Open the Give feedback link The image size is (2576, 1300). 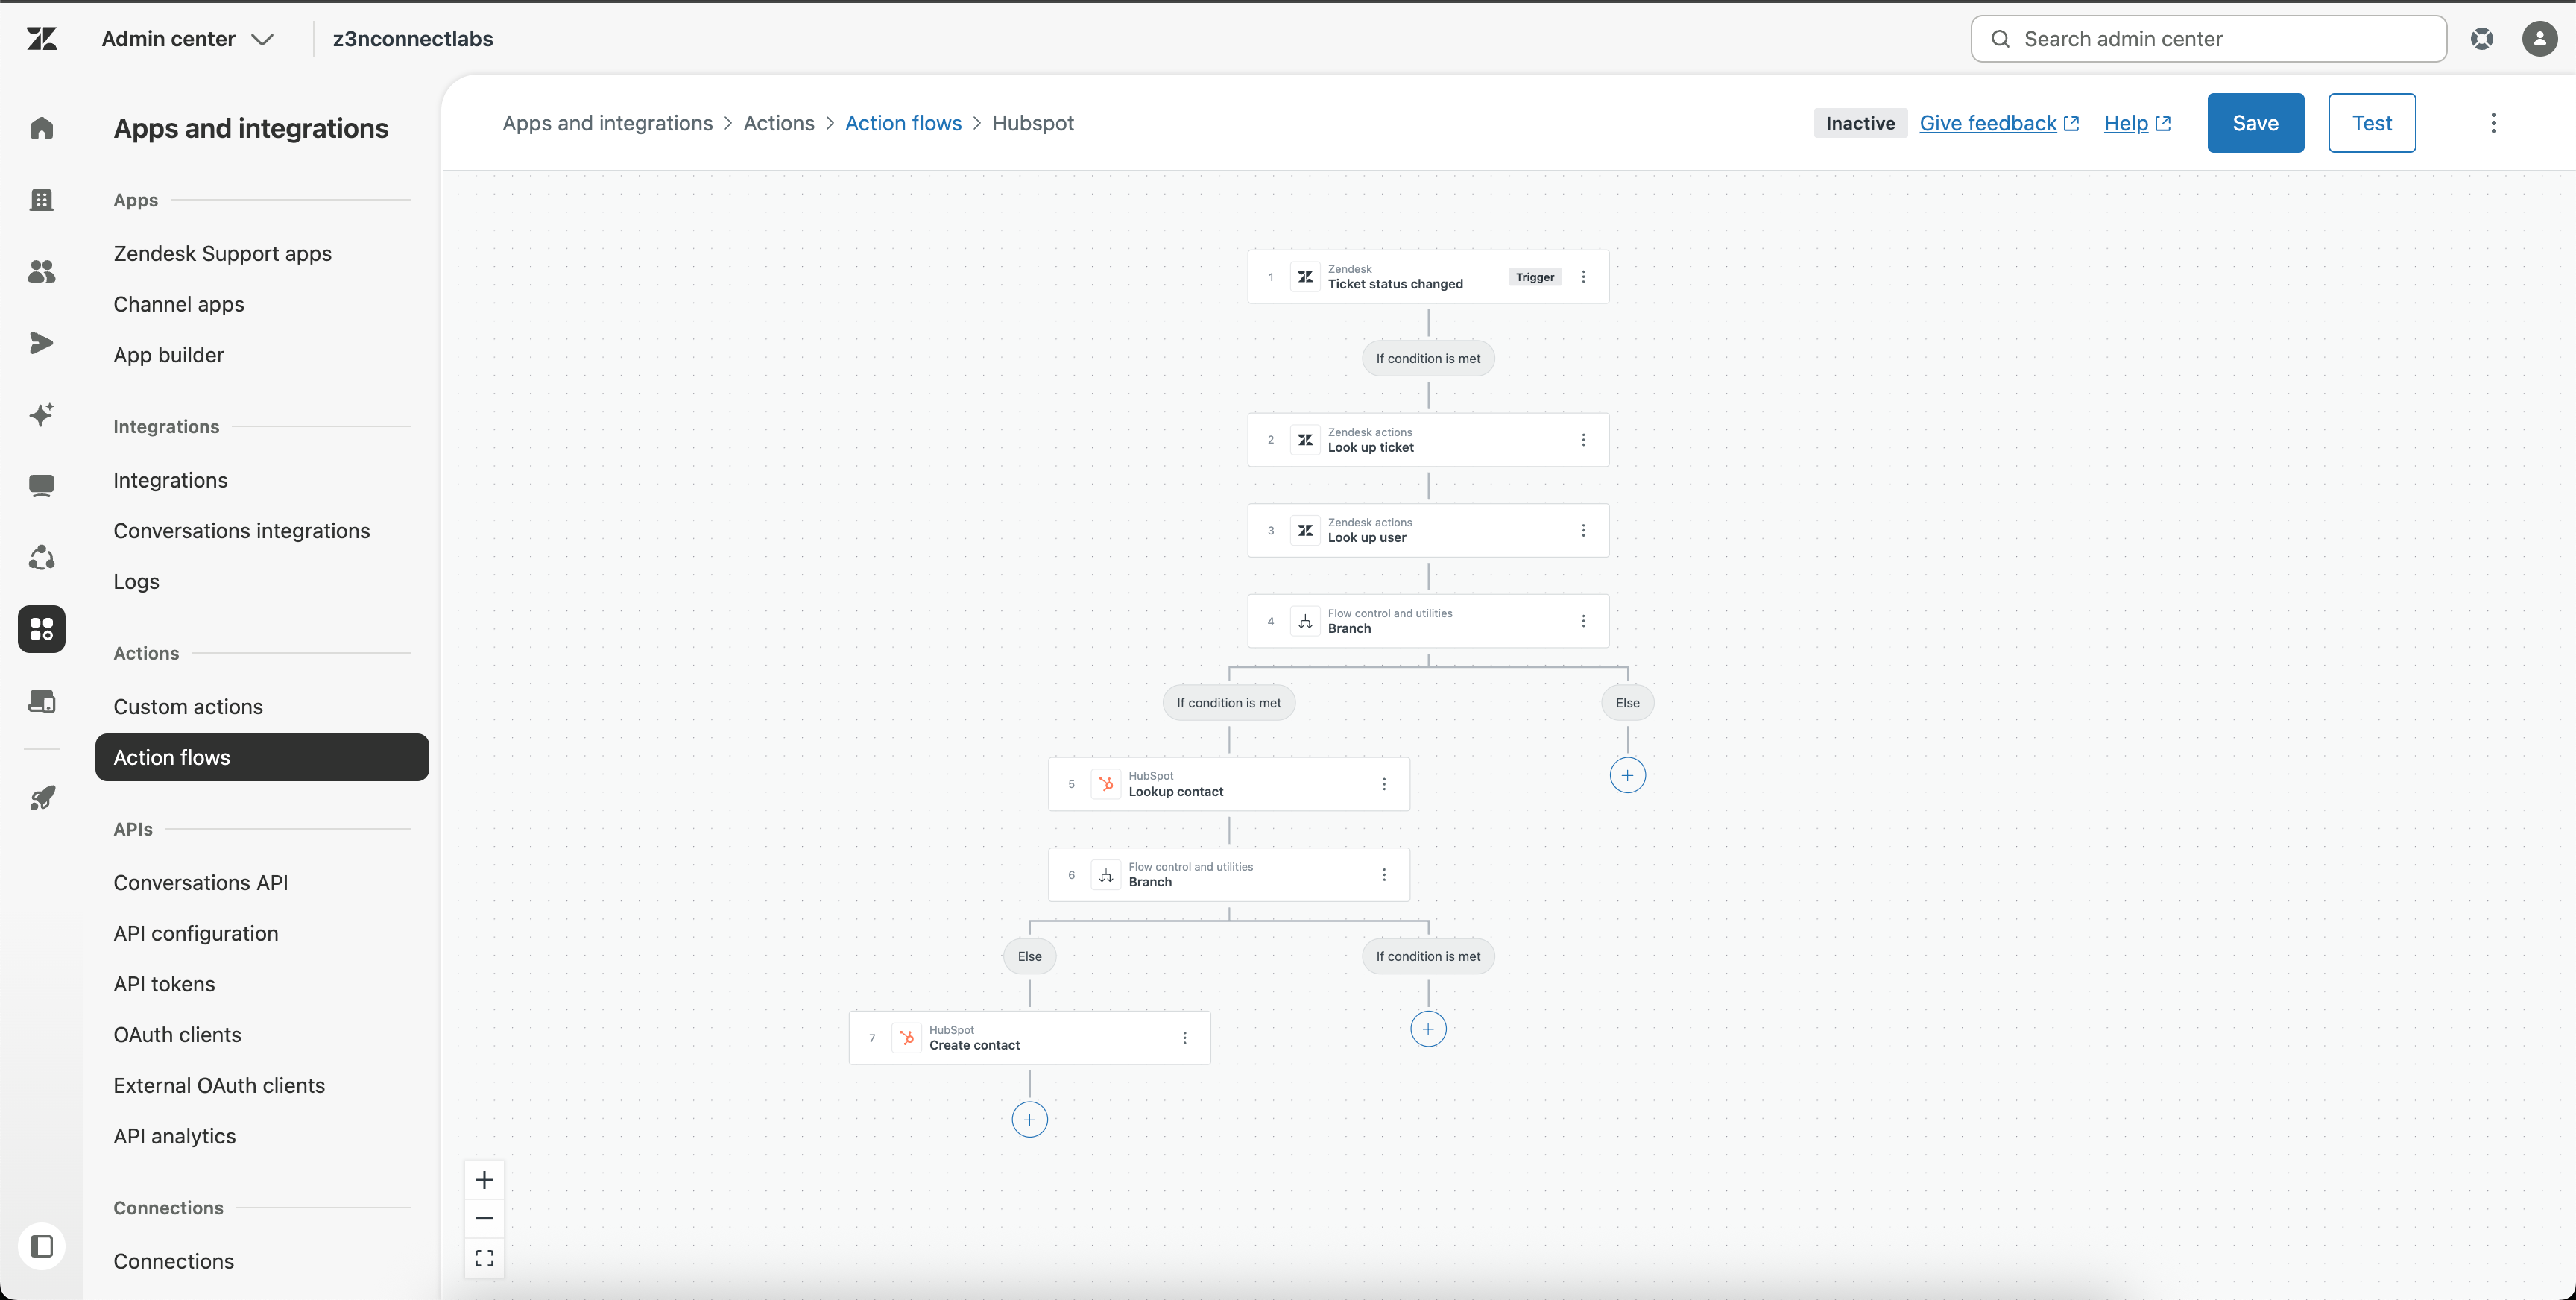(x=1999, y=123)
